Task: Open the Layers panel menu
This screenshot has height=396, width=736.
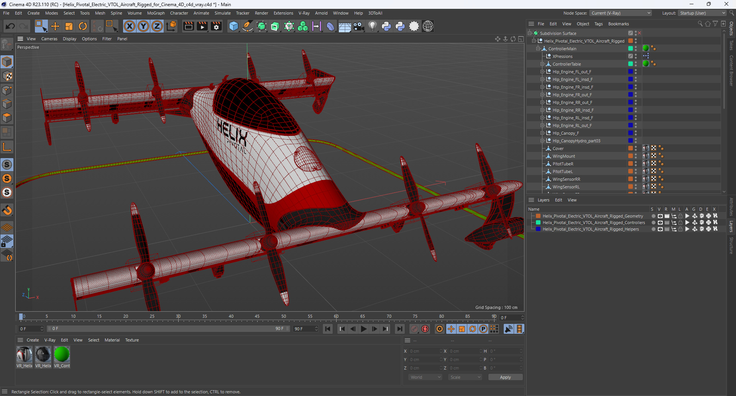Action: [x=543, y=200]
